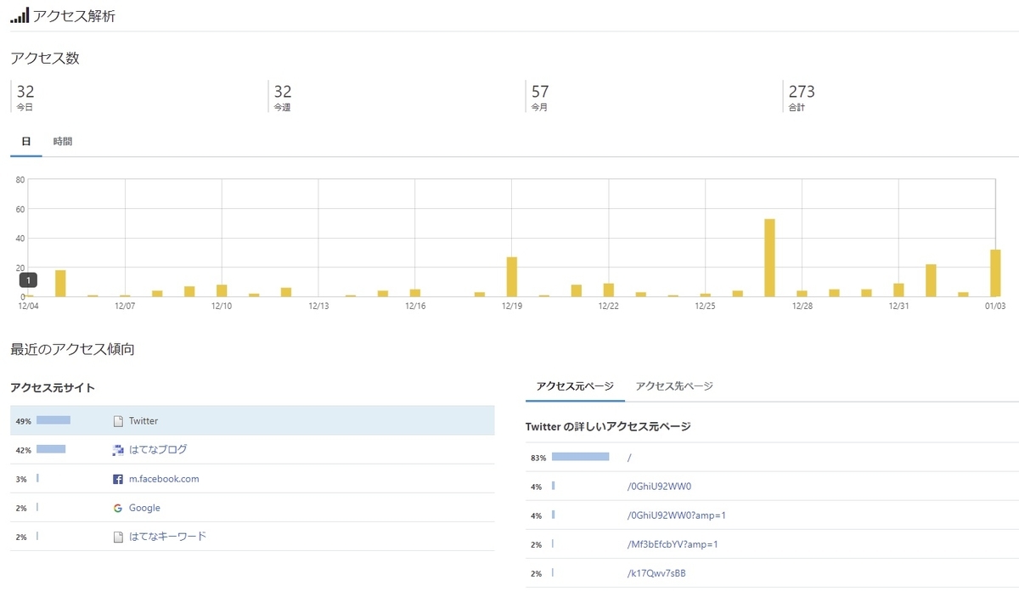Click the 12/13 axis label

click(x=318, y=306)
